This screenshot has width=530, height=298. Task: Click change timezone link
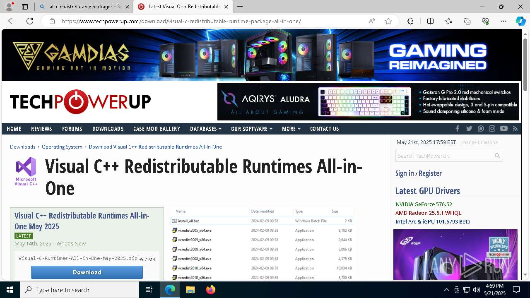click(x=479, y=142)
